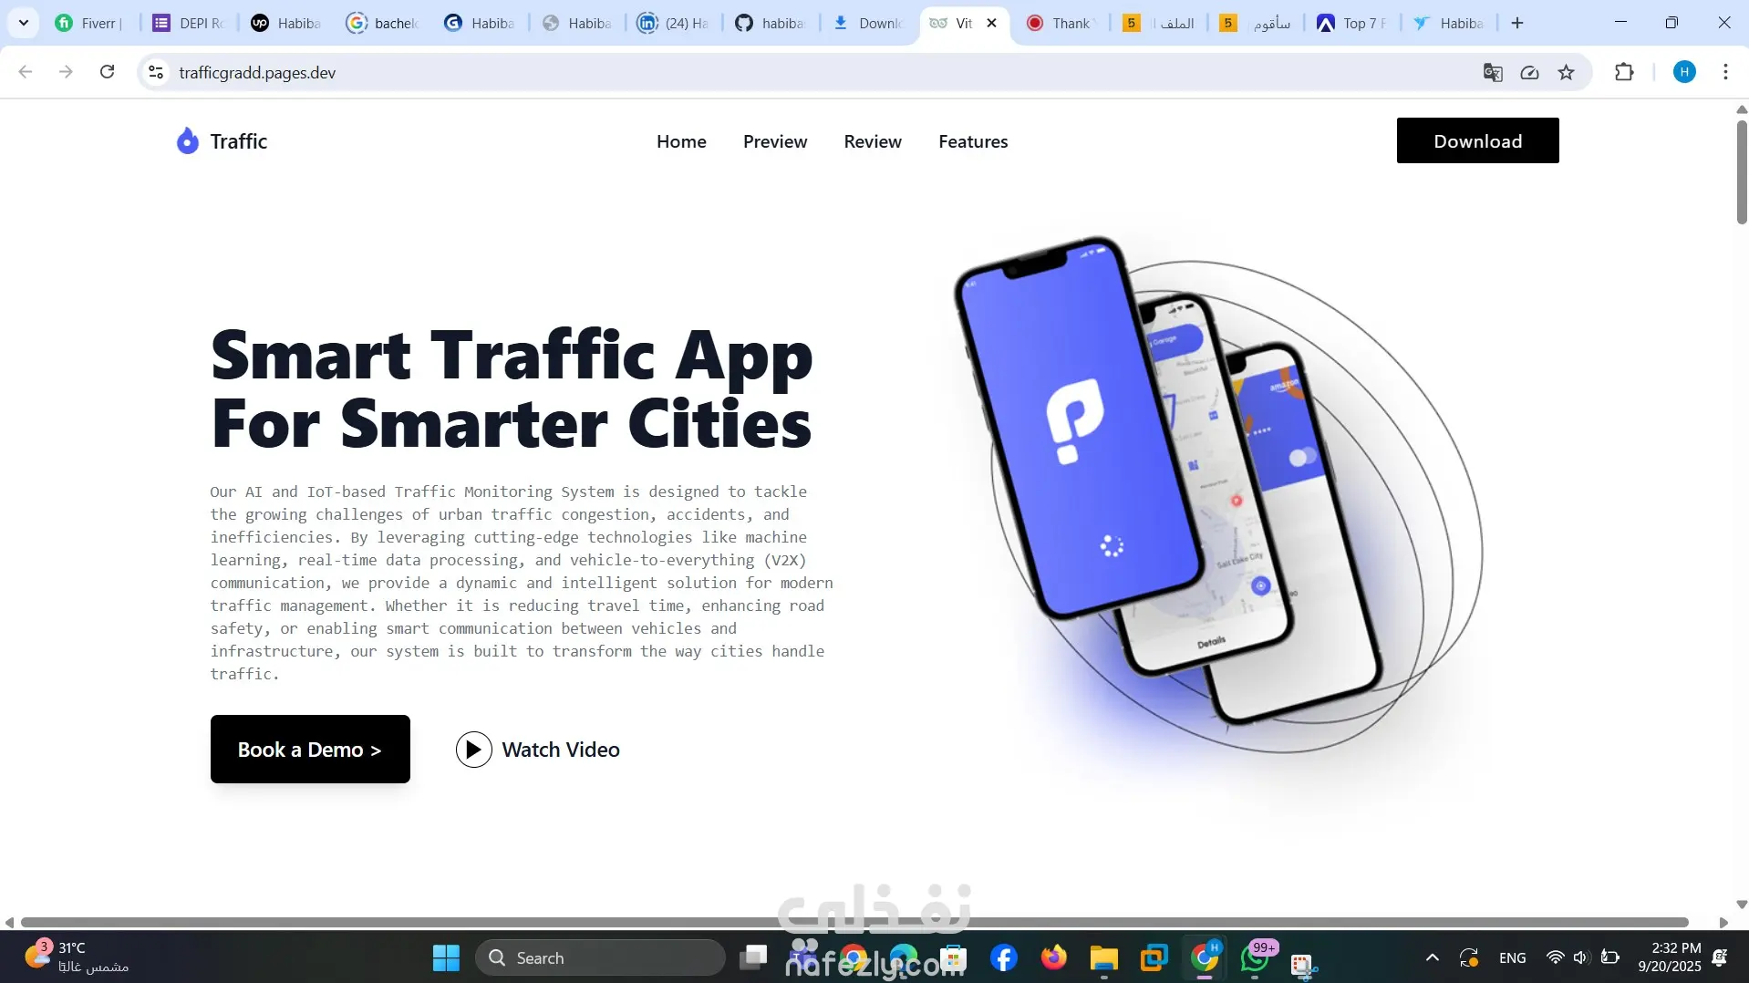Bookmark this page via the star icon
The image size is (1749, 983).
(x=1567, y=72)
